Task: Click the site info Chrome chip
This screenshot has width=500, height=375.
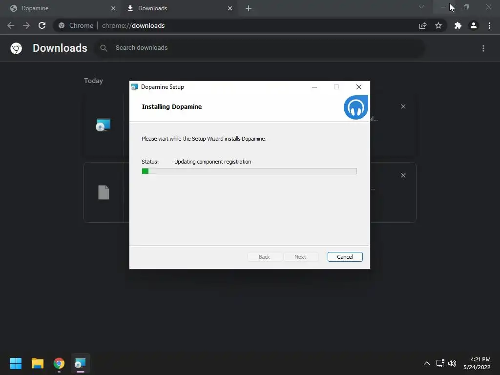Action: (x=76, y=25)
